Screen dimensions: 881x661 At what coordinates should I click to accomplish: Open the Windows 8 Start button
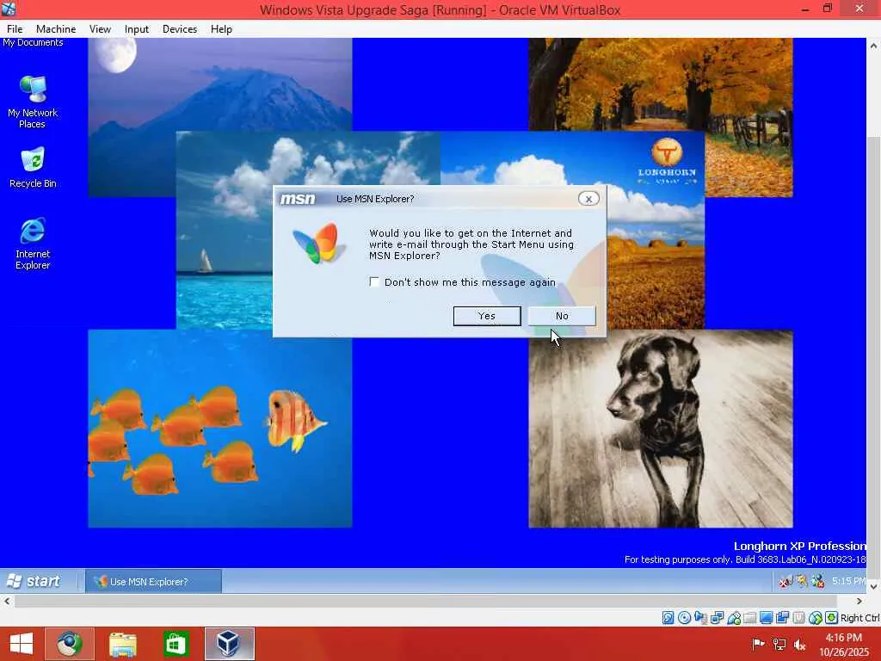22,644
